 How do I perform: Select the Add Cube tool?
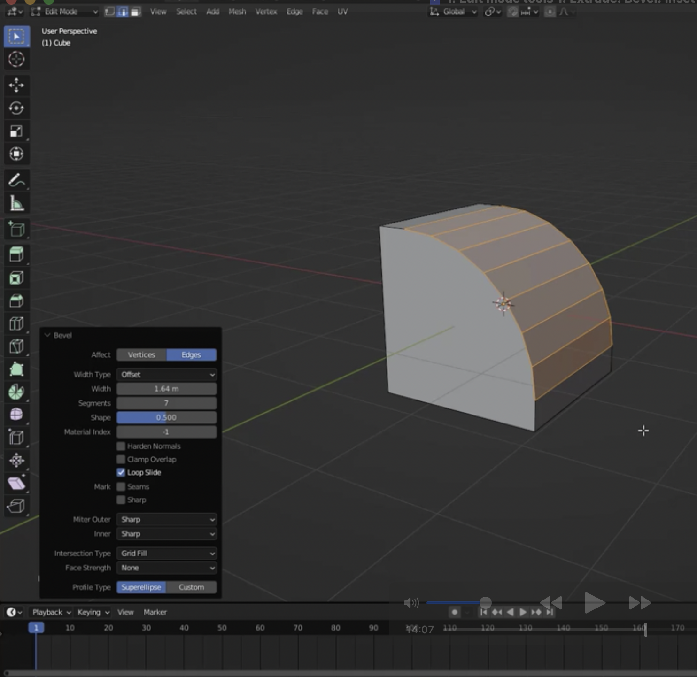pos(16,230)
